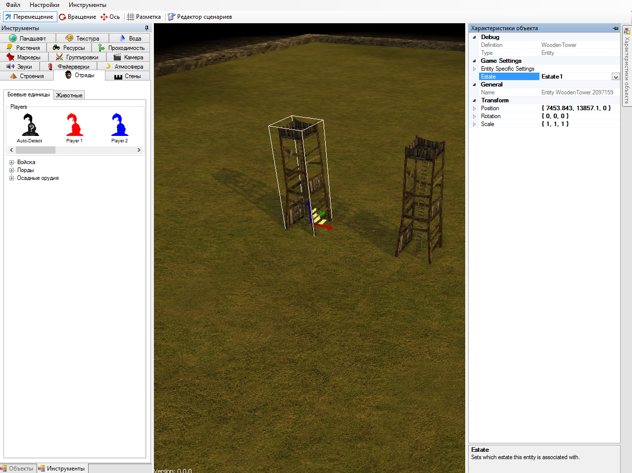Open the Настройки menu

click(x=45, y=5)
